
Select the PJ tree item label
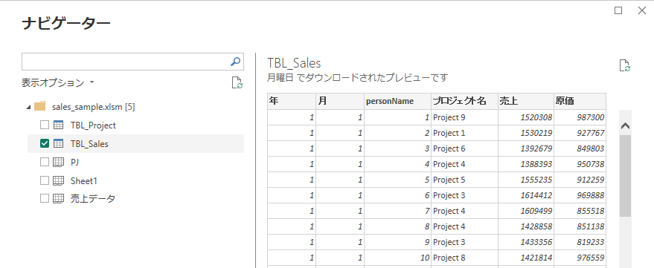pyautogui.click(x=74, y=162)
